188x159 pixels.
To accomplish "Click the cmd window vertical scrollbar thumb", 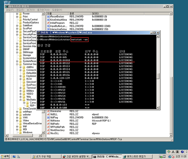I will pos(158,76).
